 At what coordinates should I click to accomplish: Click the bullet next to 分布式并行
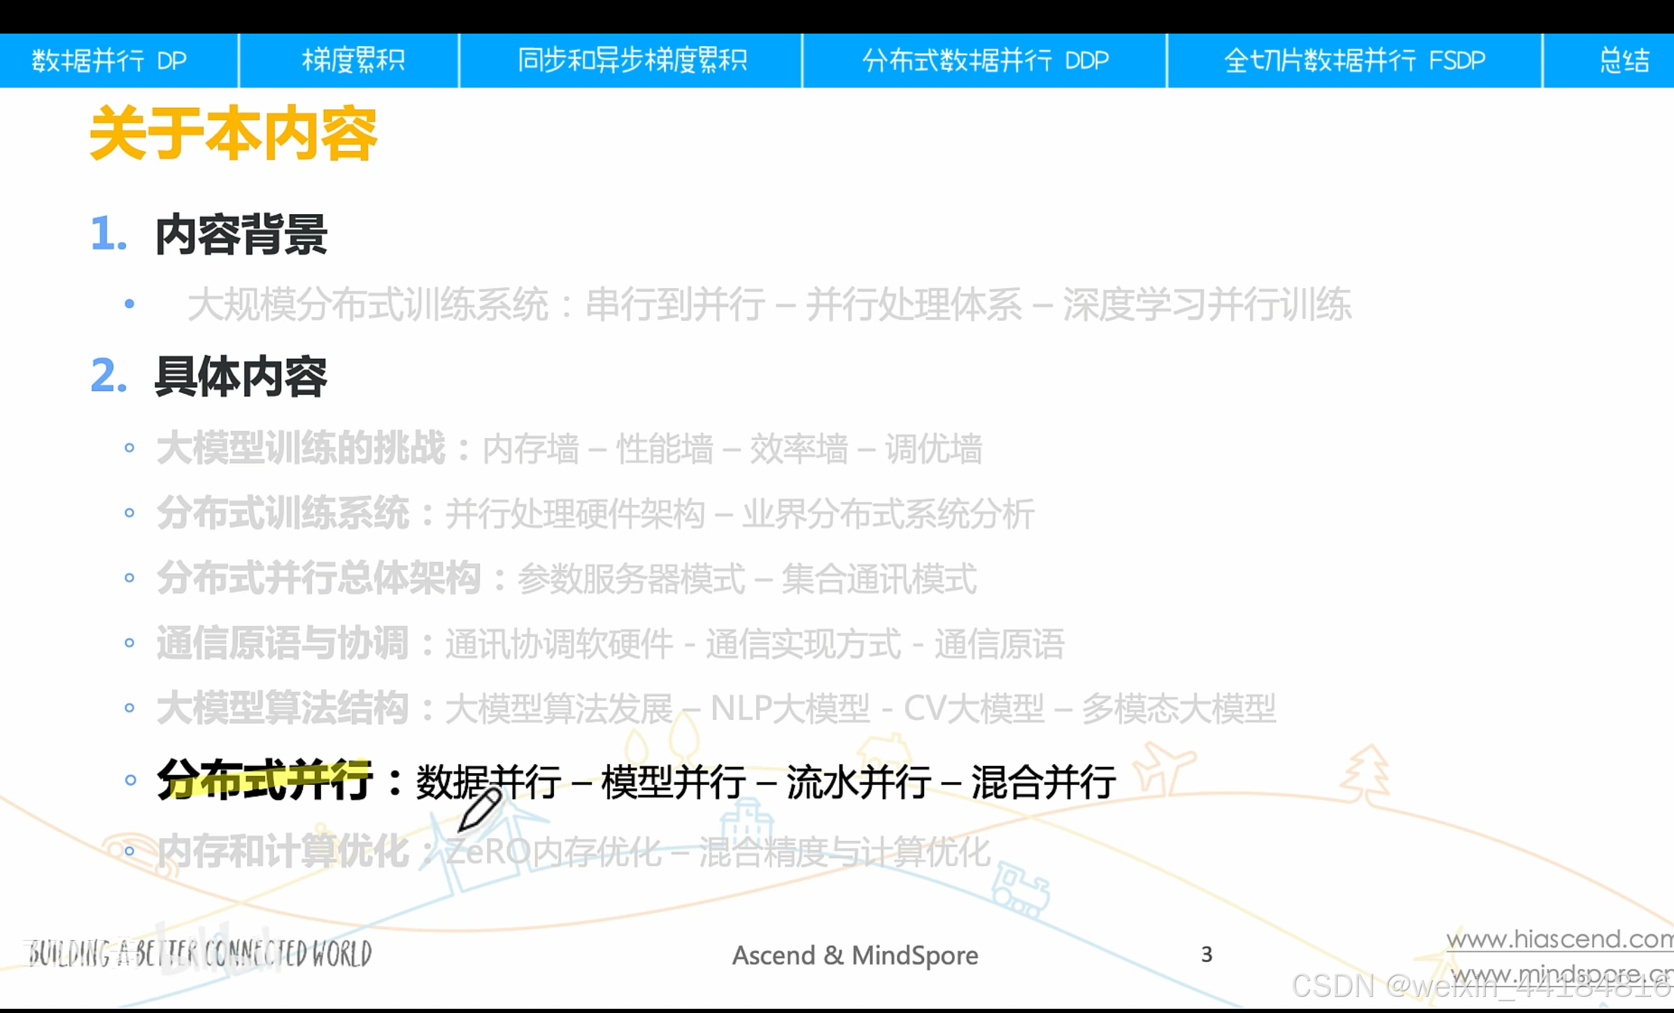tap(130, 779)
